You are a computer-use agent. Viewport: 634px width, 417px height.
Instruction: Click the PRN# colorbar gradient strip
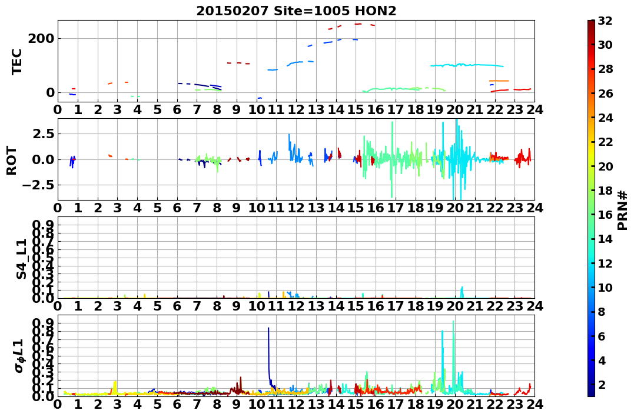pos(591,208)
